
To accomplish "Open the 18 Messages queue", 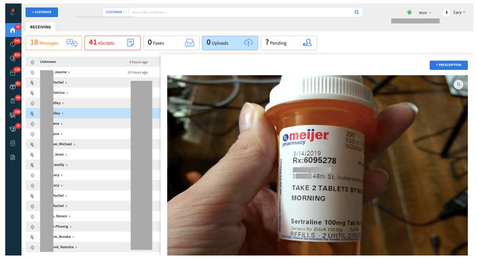I will pyautogui.click(x=54, y=43).
